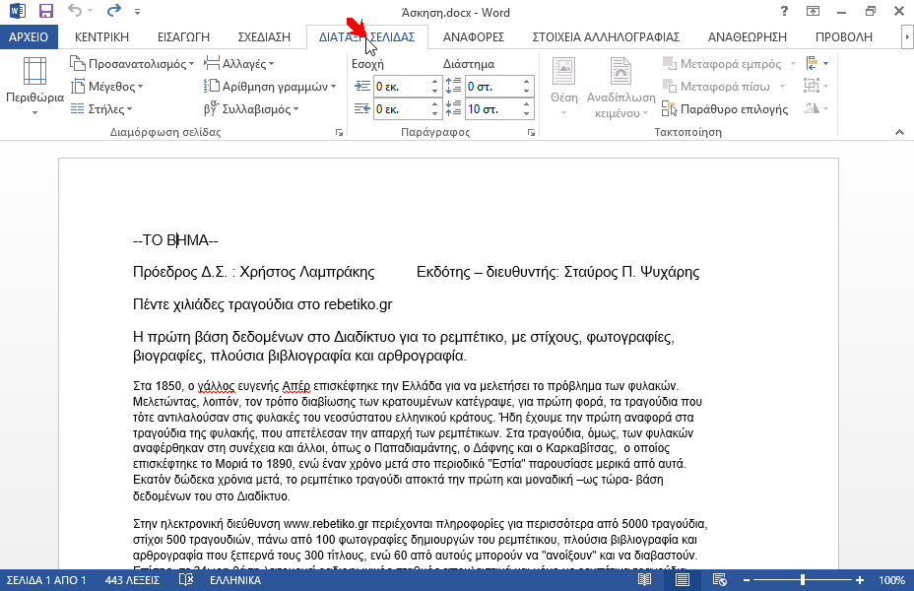Open Ribbon Display Options button
This screenshot has width=914, height=591.
pos(813,11)
